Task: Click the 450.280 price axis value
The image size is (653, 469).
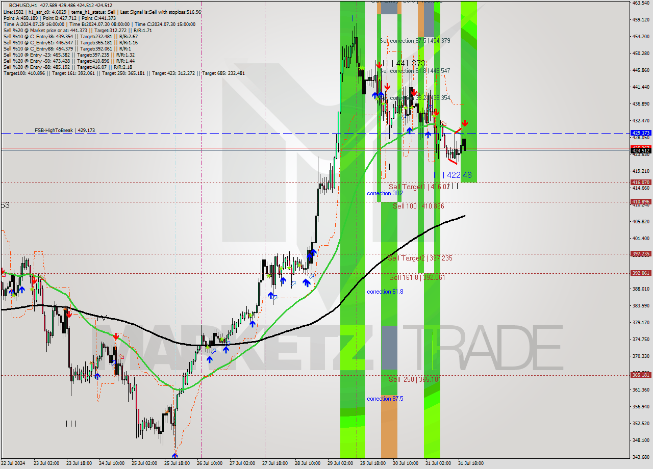Action: 641,53
